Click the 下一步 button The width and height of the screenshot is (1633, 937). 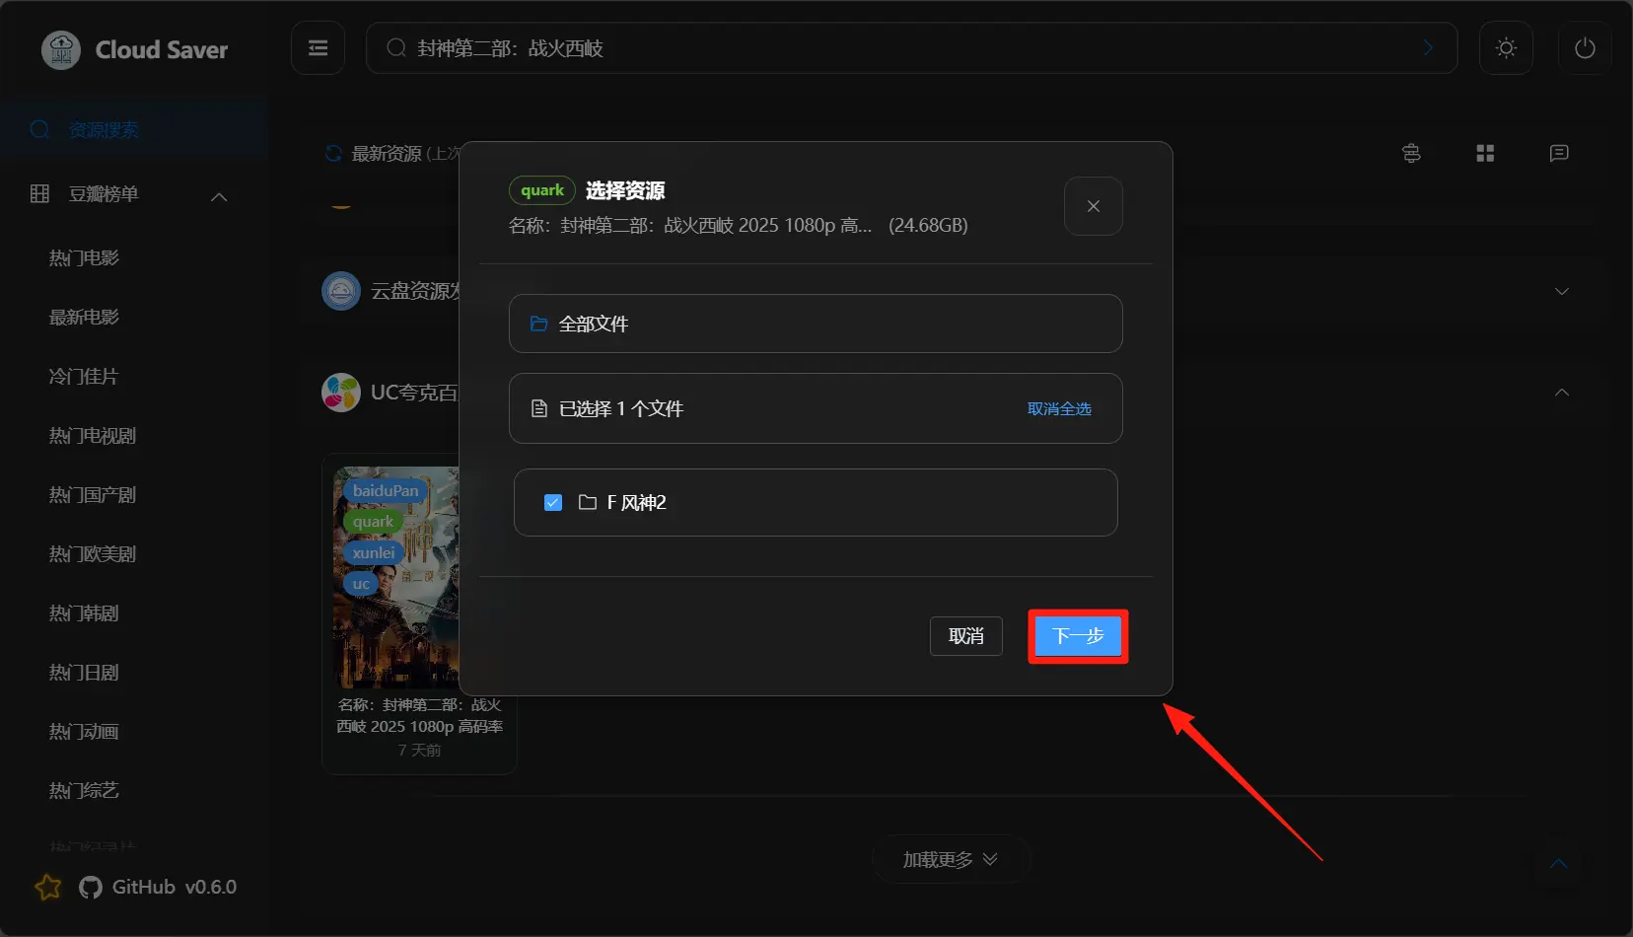[1078, 636]
